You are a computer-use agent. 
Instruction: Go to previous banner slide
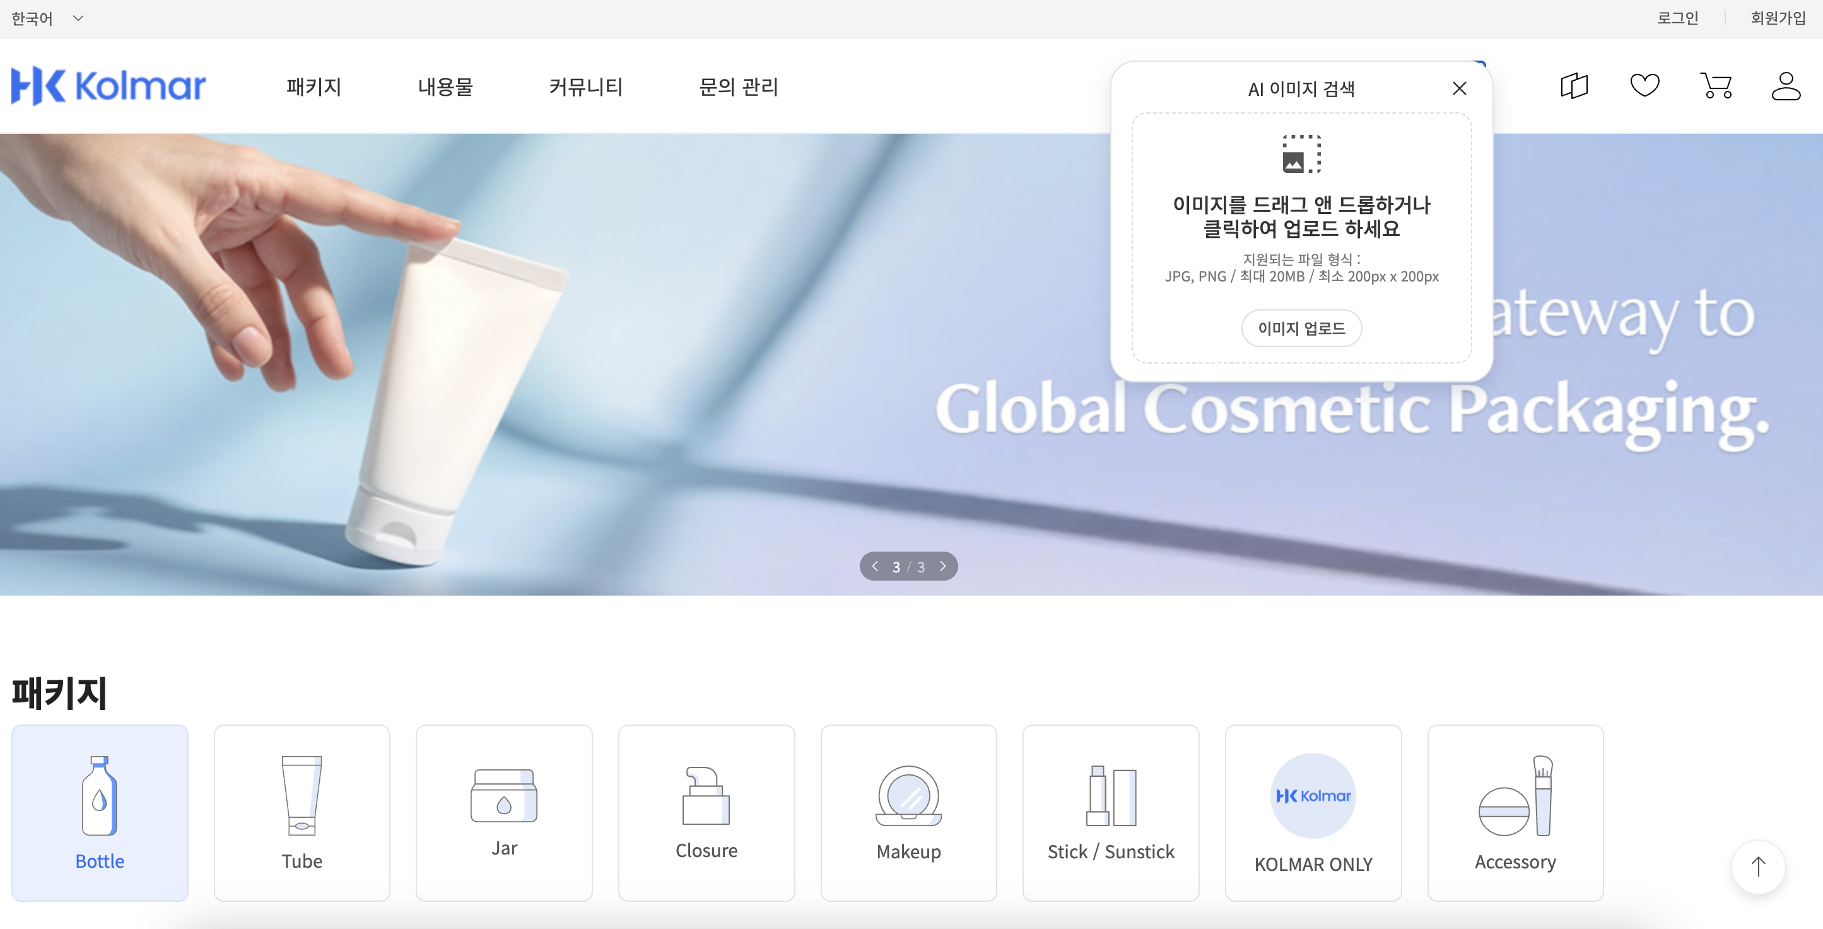click(x=876, y=567)
